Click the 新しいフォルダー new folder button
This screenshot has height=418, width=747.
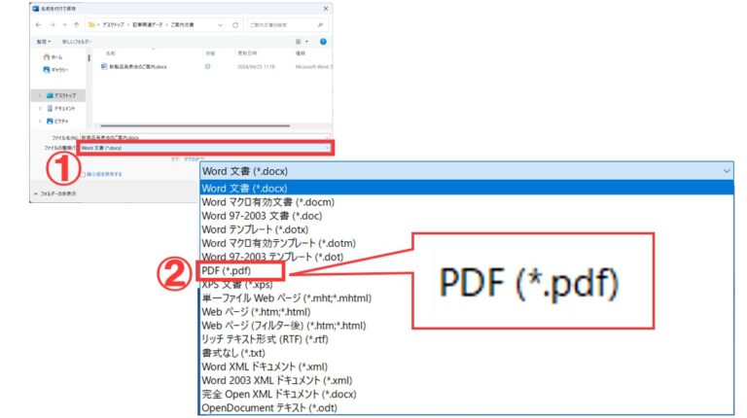tap(80, 42)
